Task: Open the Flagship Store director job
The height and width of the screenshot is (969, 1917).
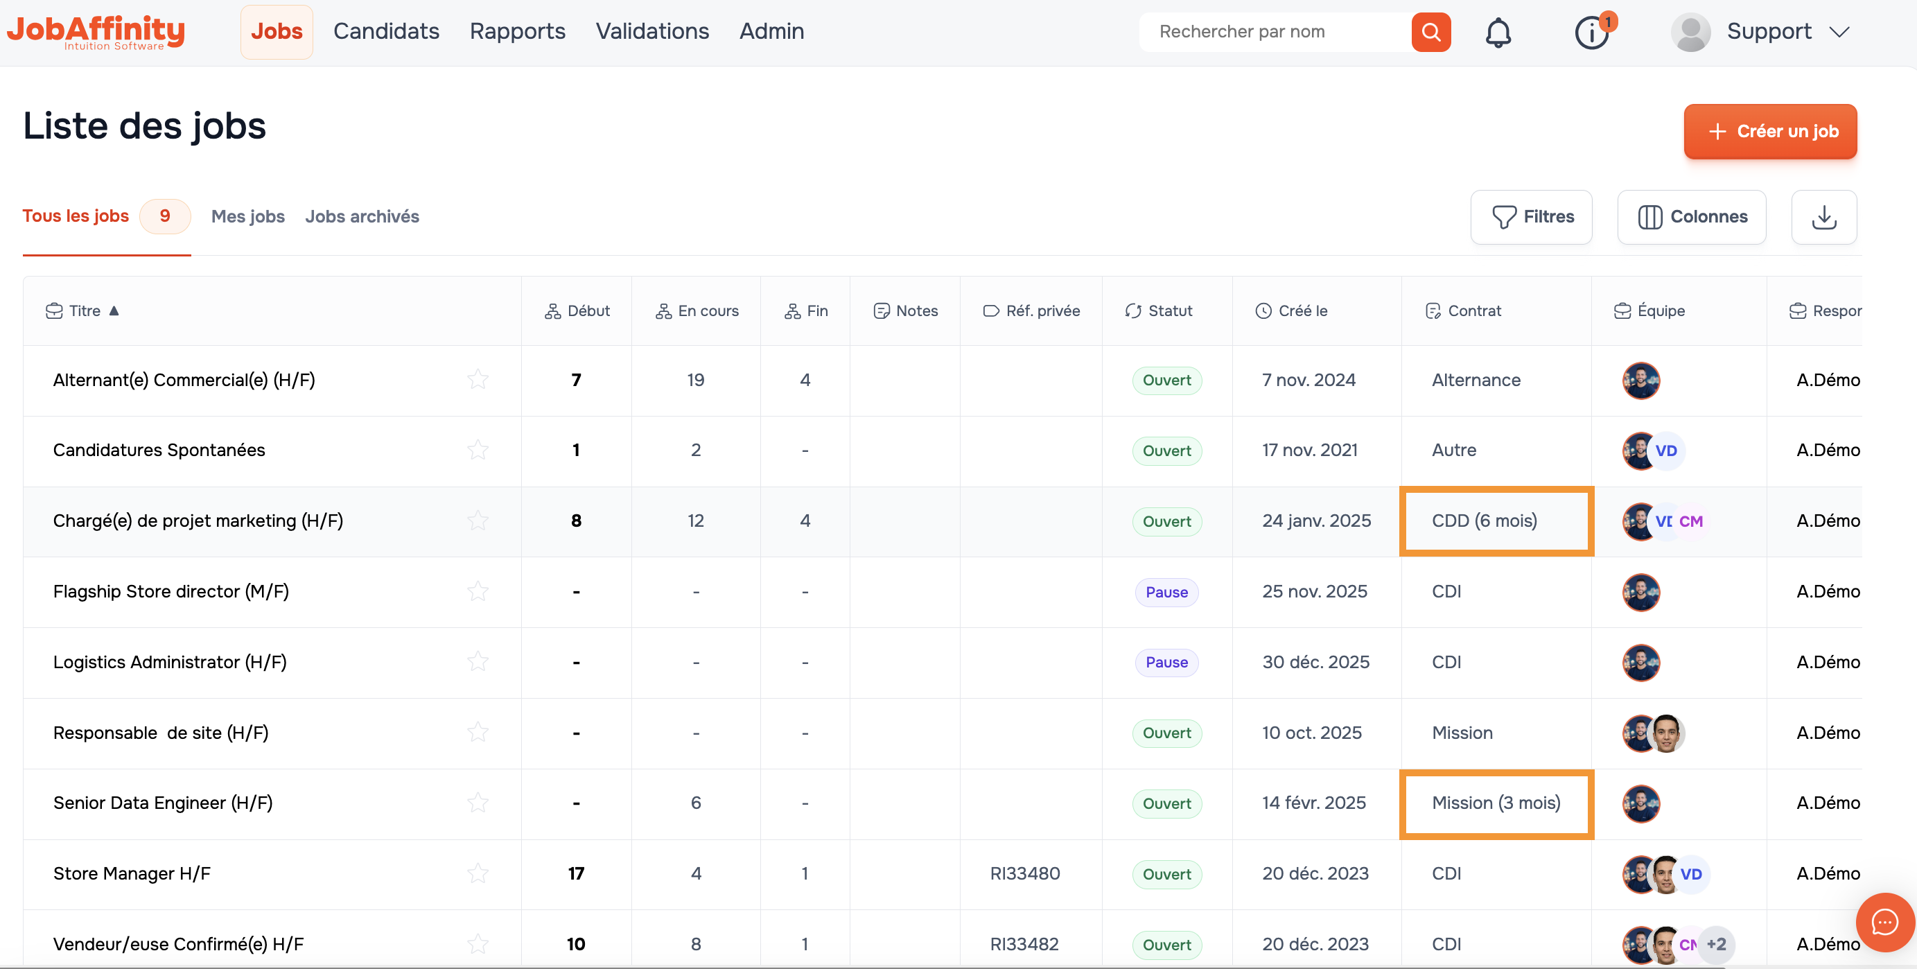Action: tap(171, 592)
